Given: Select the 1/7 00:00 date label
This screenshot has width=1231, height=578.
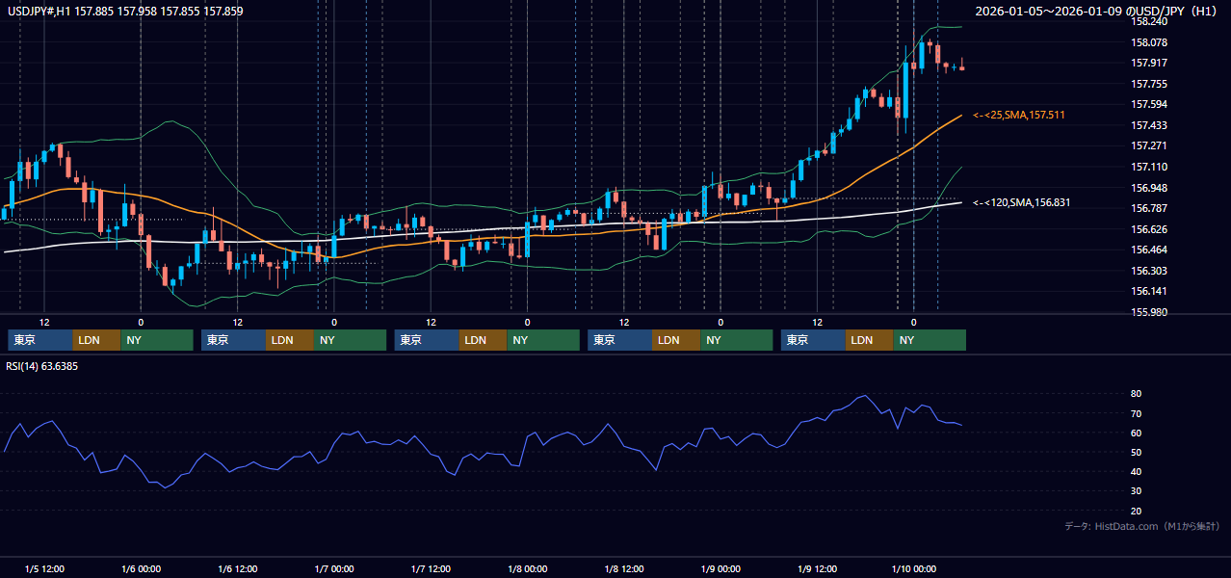Looking at the screenshot, I should pos(334,568).
